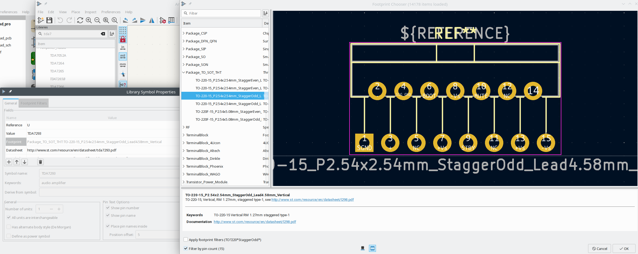Screen dimensions: 638x254
Task: Toggle the grid display icon
Action: tap(123, 31)
